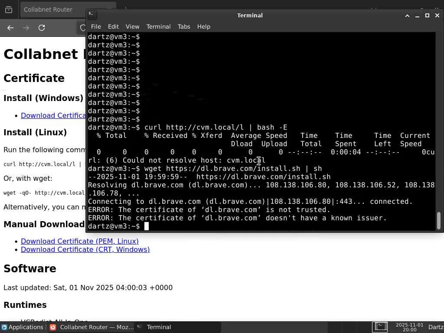Click the 'is not trusted' certificate error line

209,209
